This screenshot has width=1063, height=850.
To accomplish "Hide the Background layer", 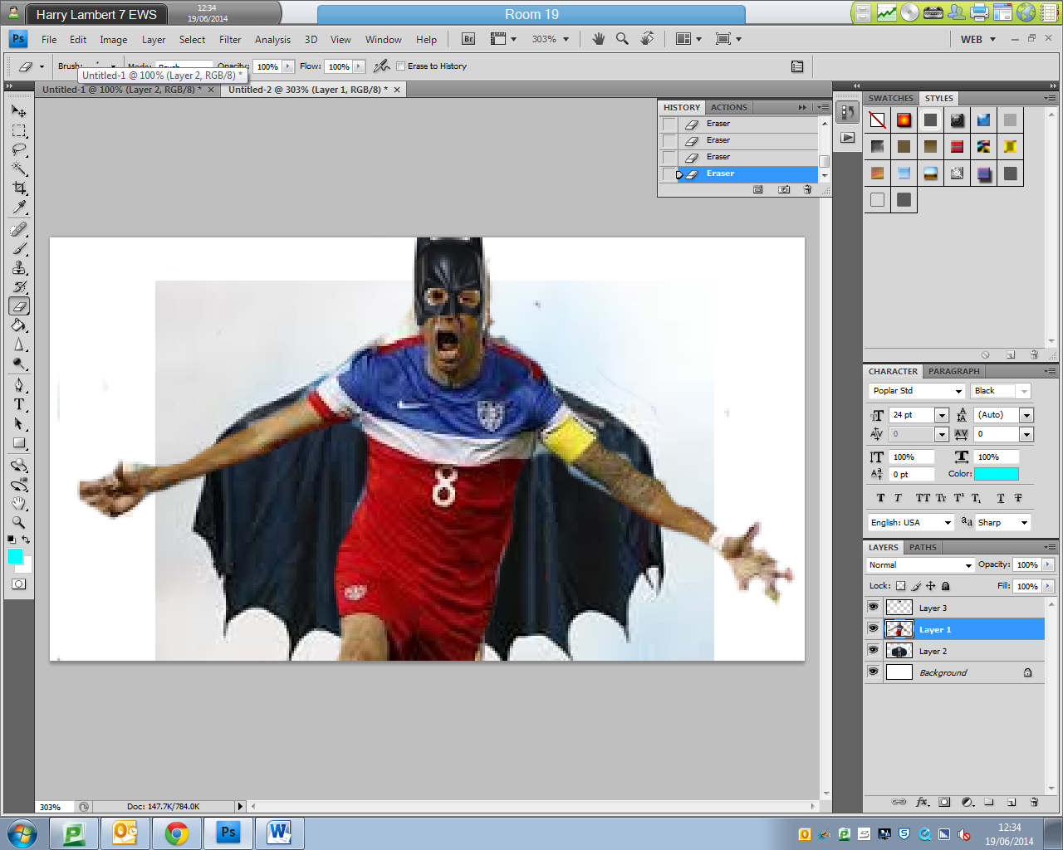I will pyautogui.click(x=873, y=672).
